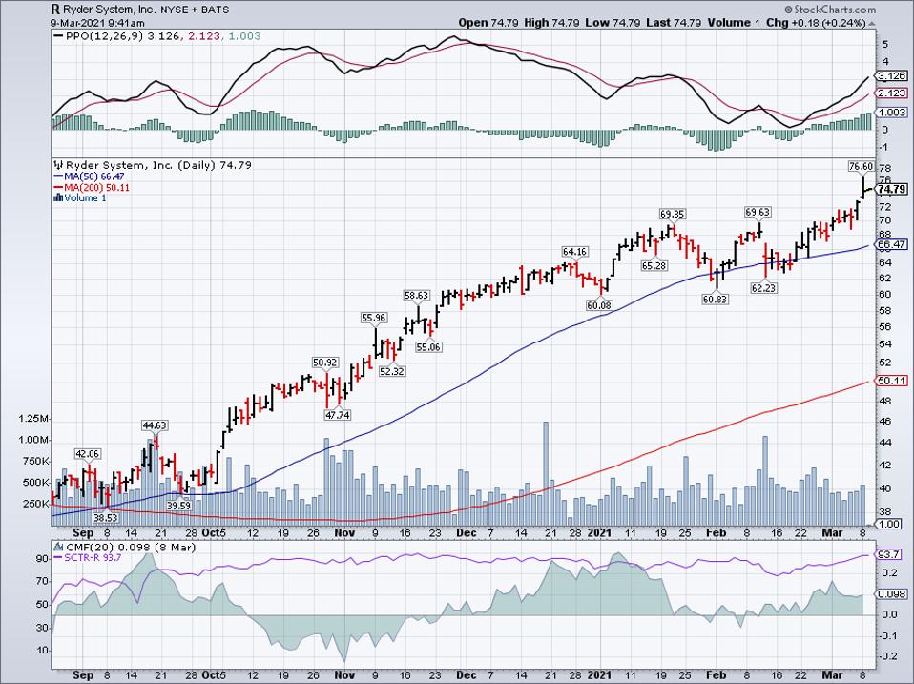914x684 pixels.
Task: Click the 52.32 price annotation
Action: click(392, 371)
